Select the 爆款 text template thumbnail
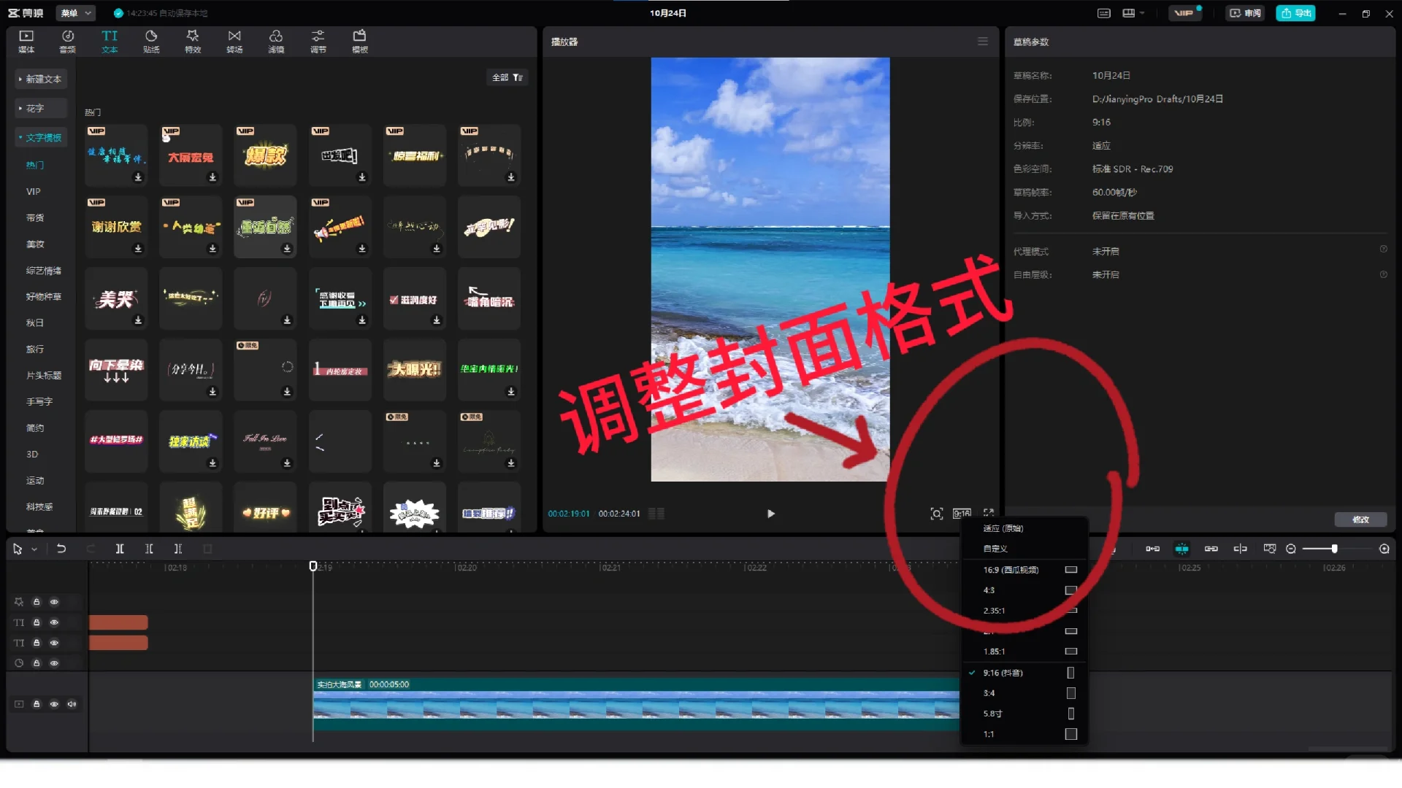 click(265, 155)
